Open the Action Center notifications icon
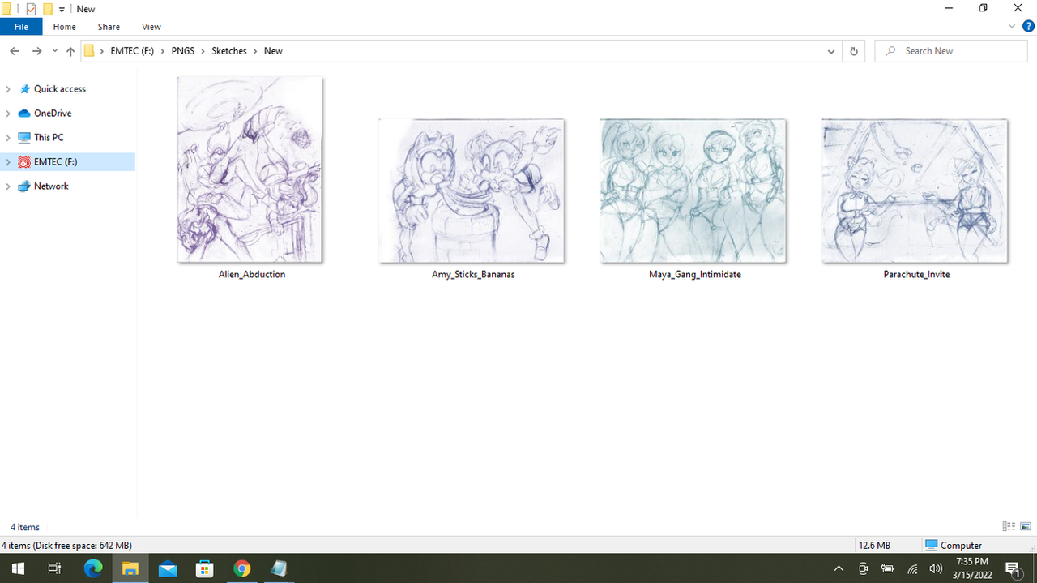 1013,568
